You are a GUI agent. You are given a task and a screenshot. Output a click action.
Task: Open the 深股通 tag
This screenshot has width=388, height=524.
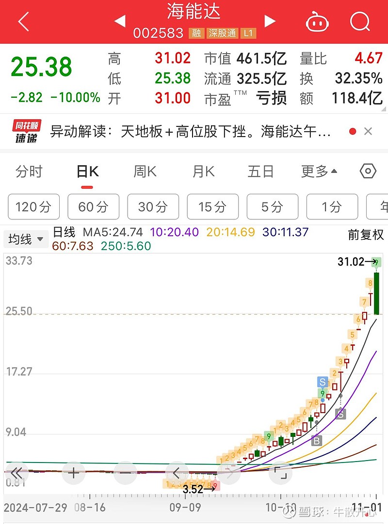tap(222, 33)
